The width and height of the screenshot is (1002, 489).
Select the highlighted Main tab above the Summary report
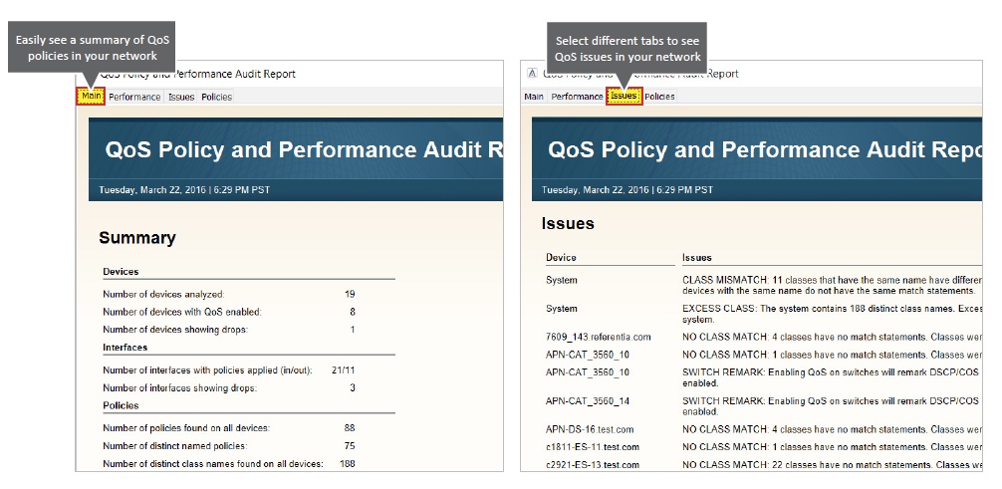click(x=92, y=97)
